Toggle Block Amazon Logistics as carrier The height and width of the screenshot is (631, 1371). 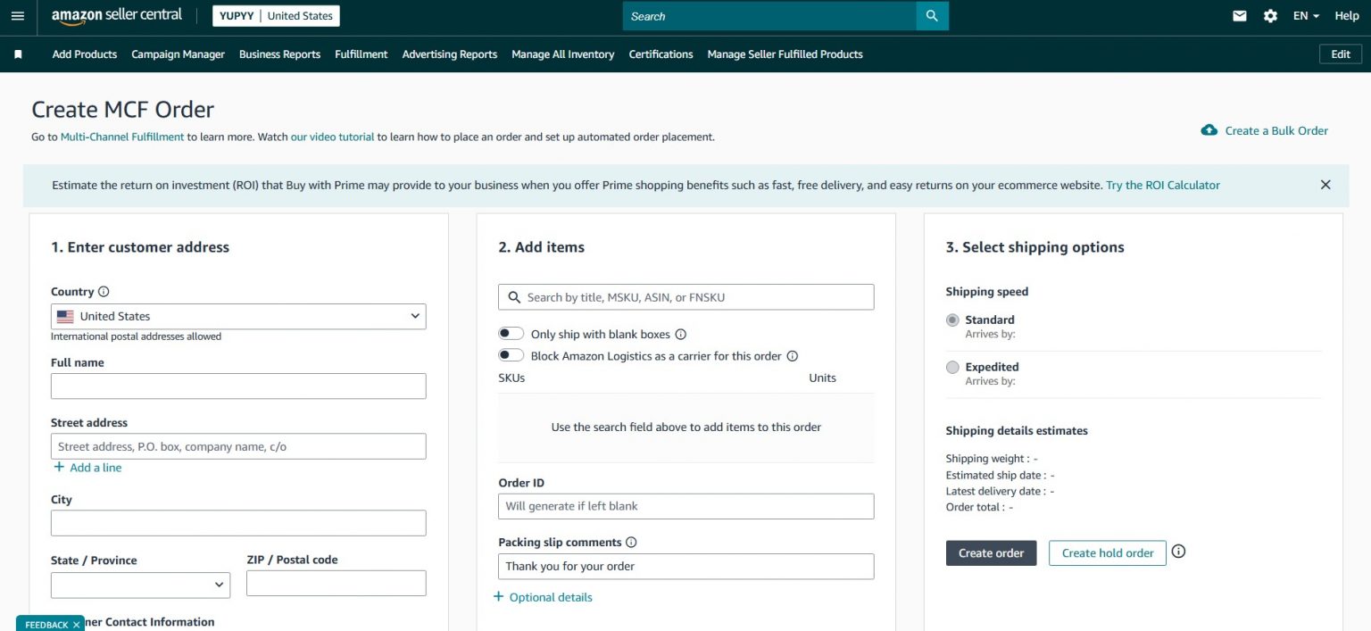click(x=511, y=354)
